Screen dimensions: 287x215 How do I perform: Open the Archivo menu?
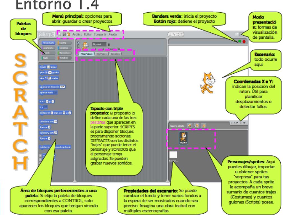pos(77,34)
